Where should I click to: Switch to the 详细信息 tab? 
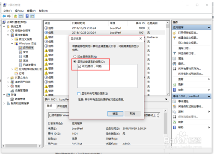click(x=62, y=106)
